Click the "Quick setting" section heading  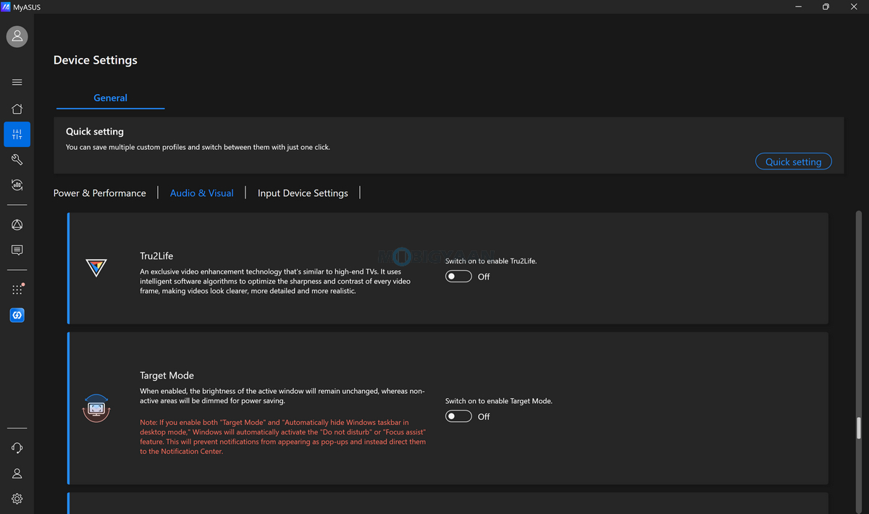click(x=95, y=132)
